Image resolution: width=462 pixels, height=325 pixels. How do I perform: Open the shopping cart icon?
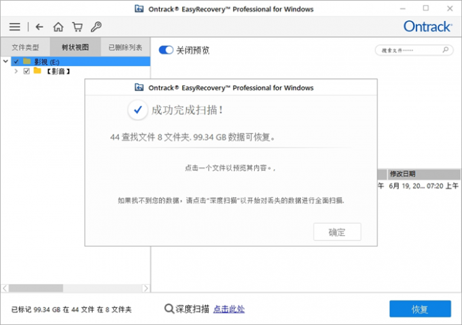(x=77, y=27)
